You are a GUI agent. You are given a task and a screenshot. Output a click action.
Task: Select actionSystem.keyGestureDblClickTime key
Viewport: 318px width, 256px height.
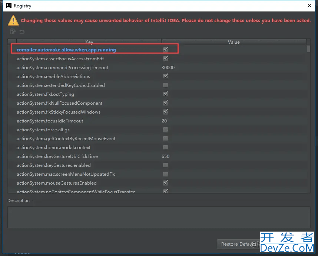click(x=57, y=156)
